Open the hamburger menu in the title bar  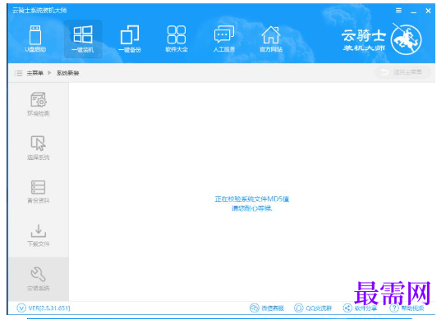pyautogui.click(x=398, y=11)
